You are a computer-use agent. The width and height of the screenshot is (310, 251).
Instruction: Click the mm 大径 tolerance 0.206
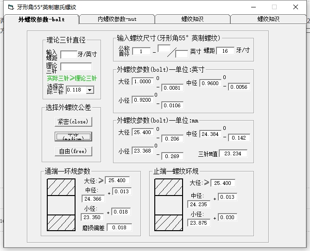click(x=172, y=139)
